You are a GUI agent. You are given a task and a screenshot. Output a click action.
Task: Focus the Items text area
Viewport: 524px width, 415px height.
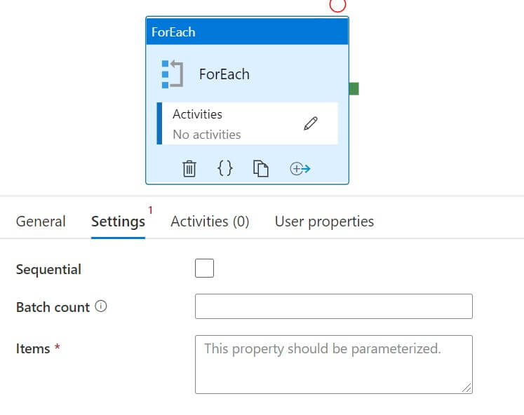pyautogui.click(x=333, y=364)
